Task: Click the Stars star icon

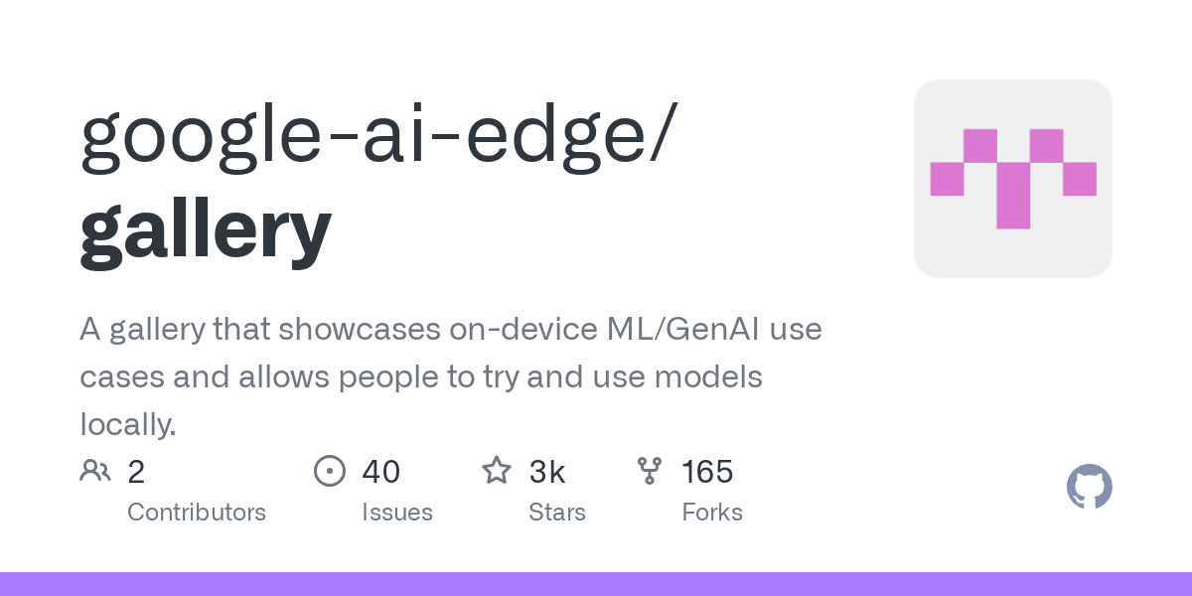Action: 497,470
